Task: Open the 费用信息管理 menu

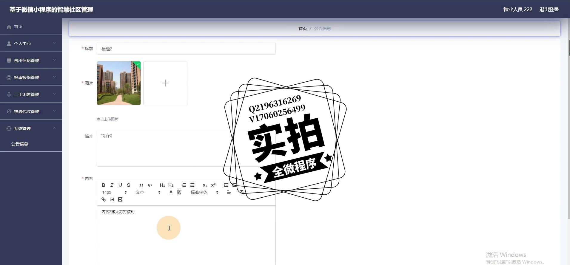Action: [31, 60]
